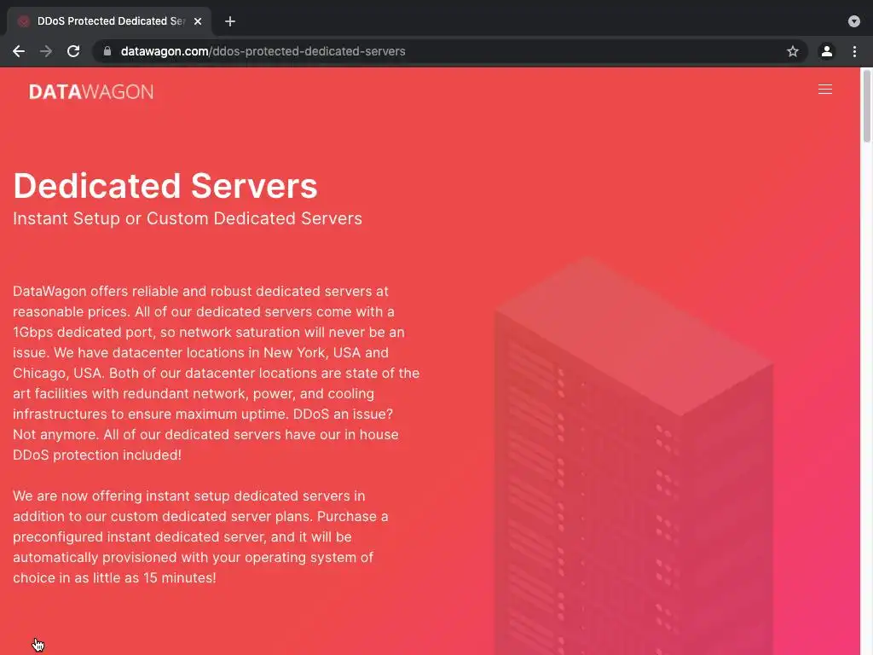This screenshot has width=873, height=655.
Task: Click the DataWagon logo
Action: 91,92
